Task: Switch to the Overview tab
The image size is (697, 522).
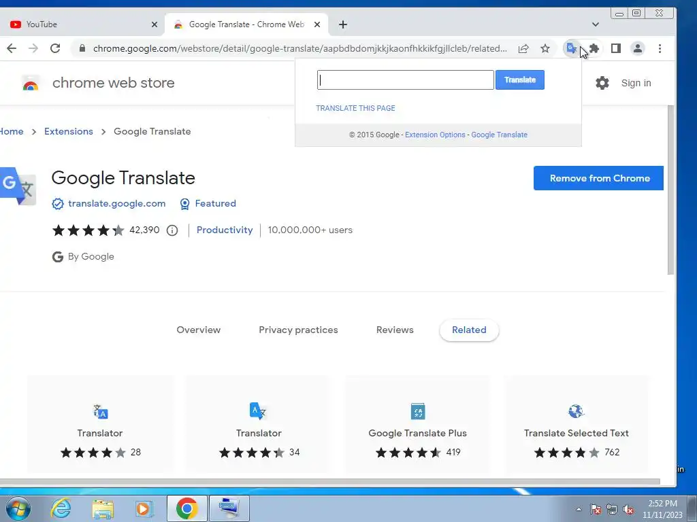Action: 198,330
